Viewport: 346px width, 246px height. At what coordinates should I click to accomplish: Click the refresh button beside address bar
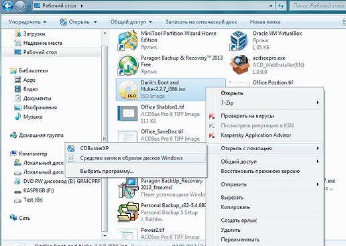(x=281, y=6)
